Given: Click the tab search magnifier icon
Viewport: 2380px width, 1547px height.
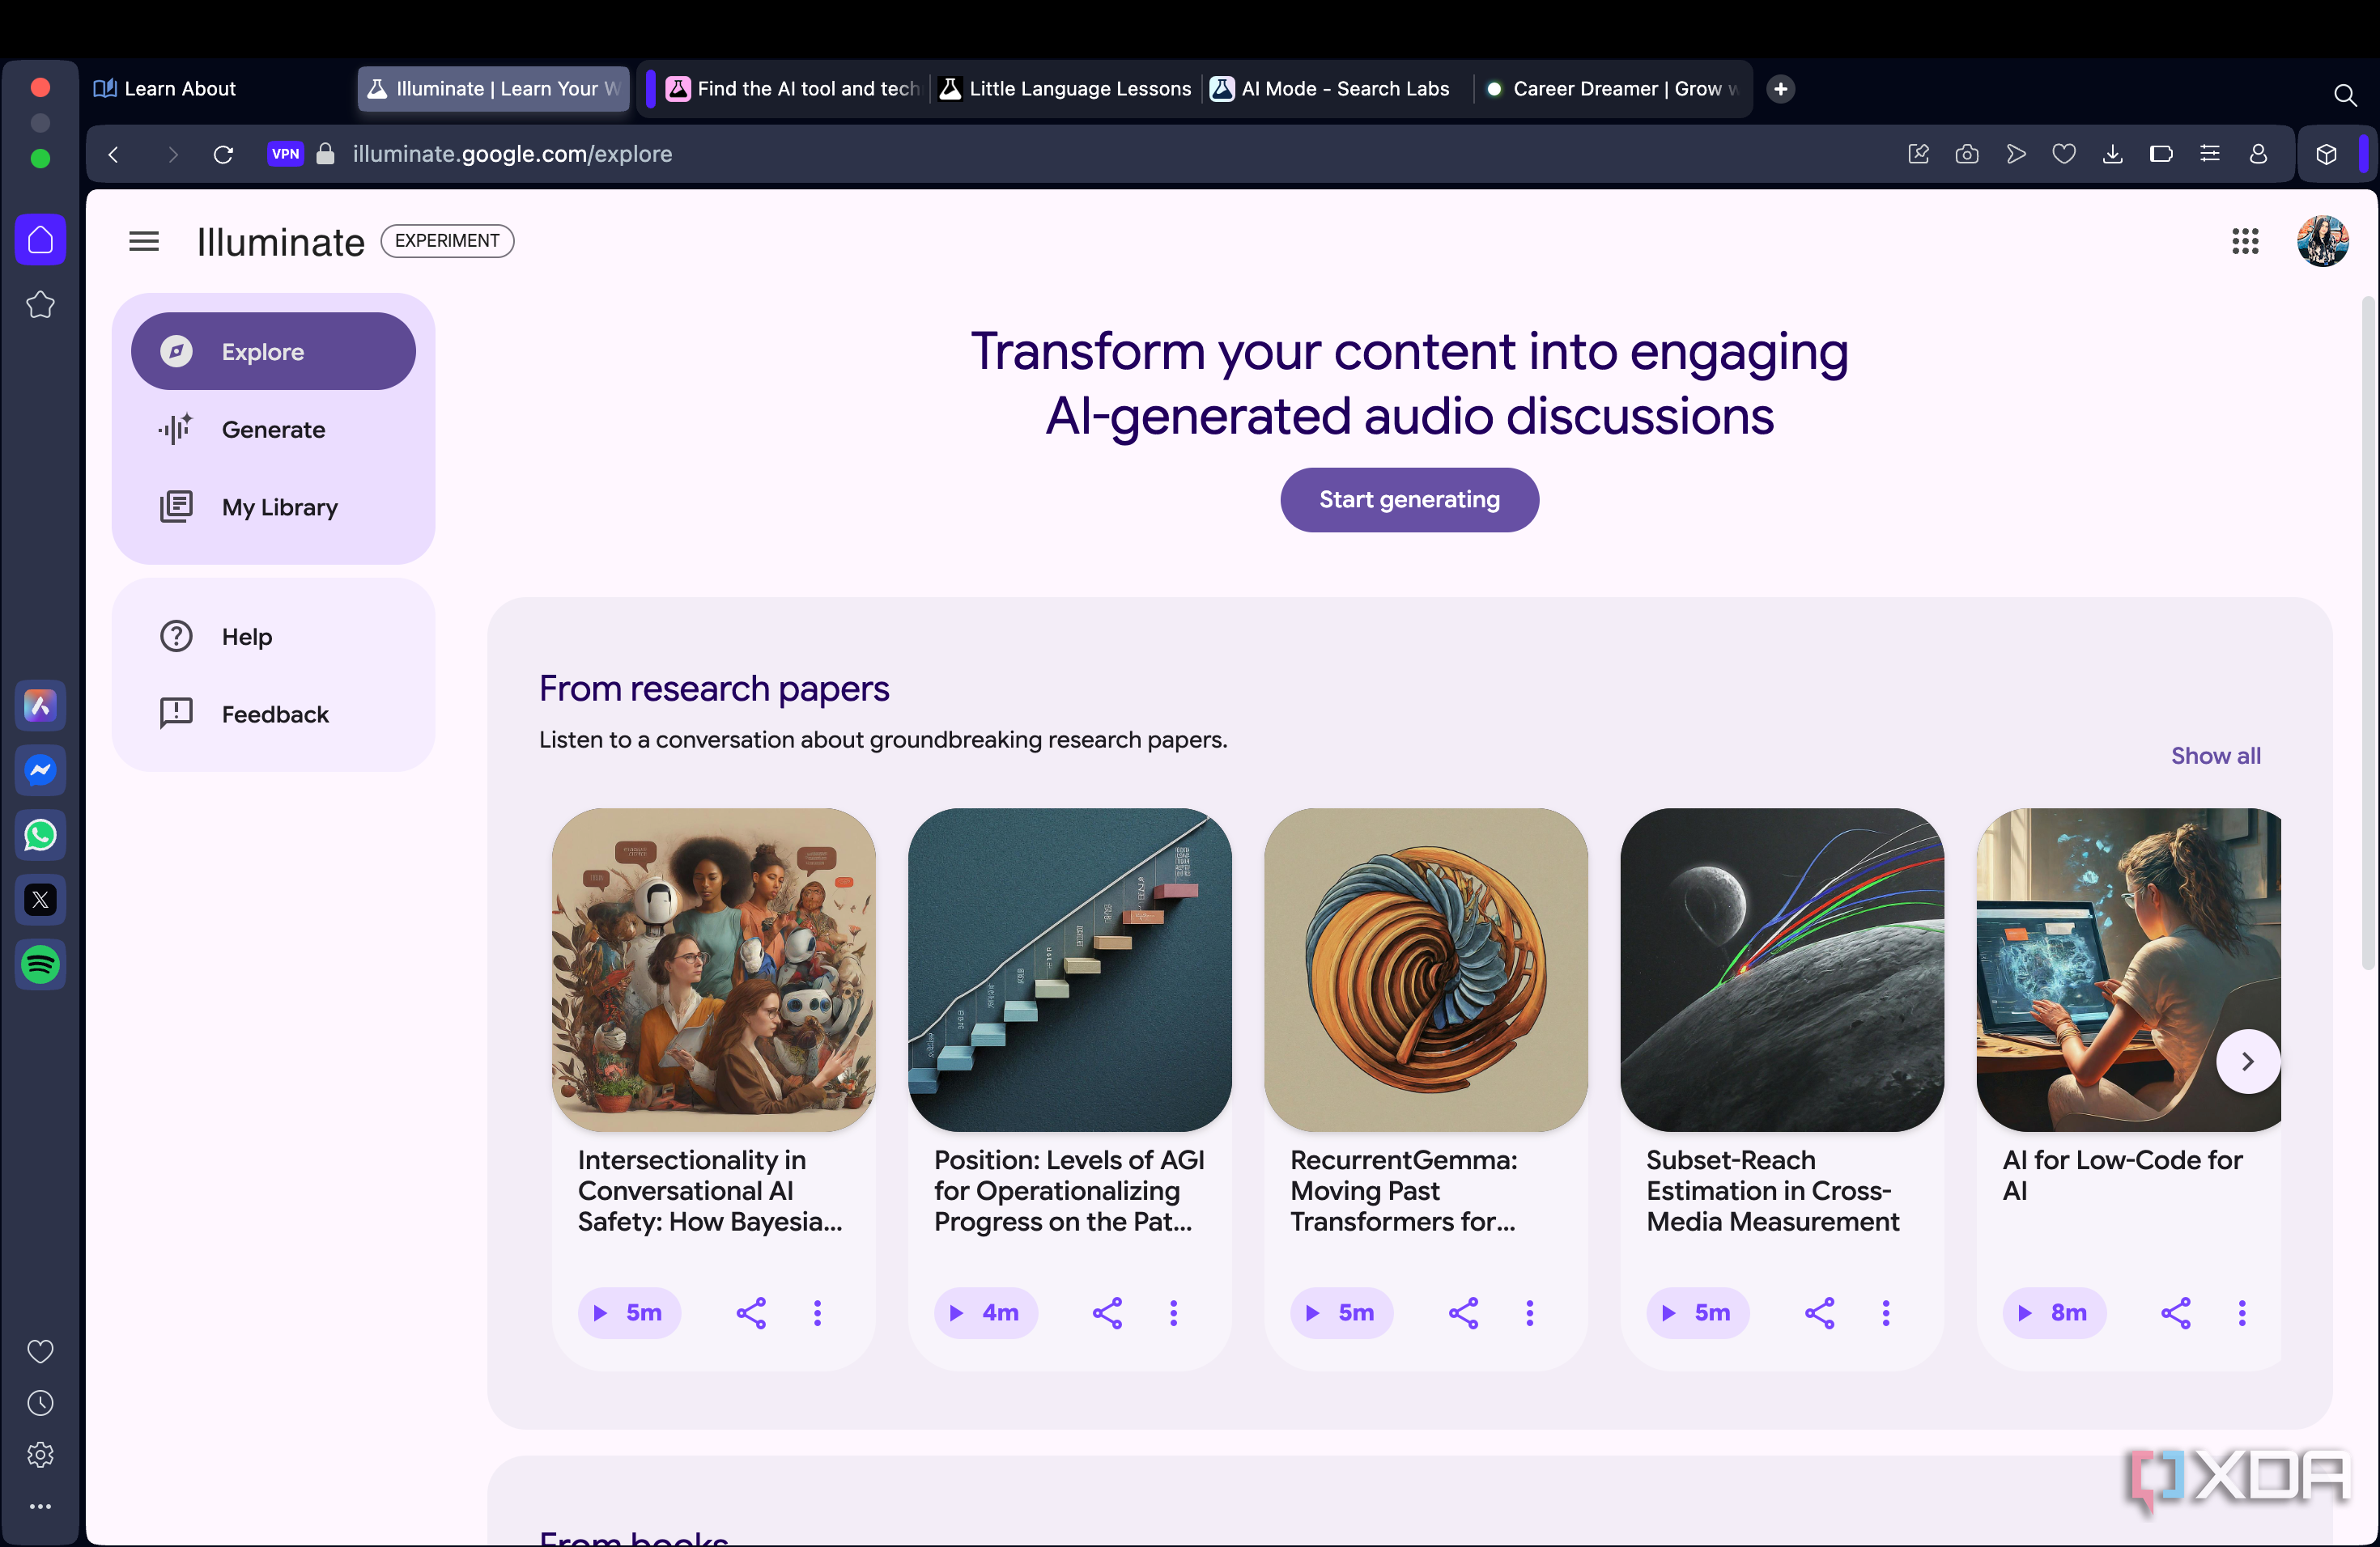Looking at the screenshot, I should click(x=2344, y=95).
